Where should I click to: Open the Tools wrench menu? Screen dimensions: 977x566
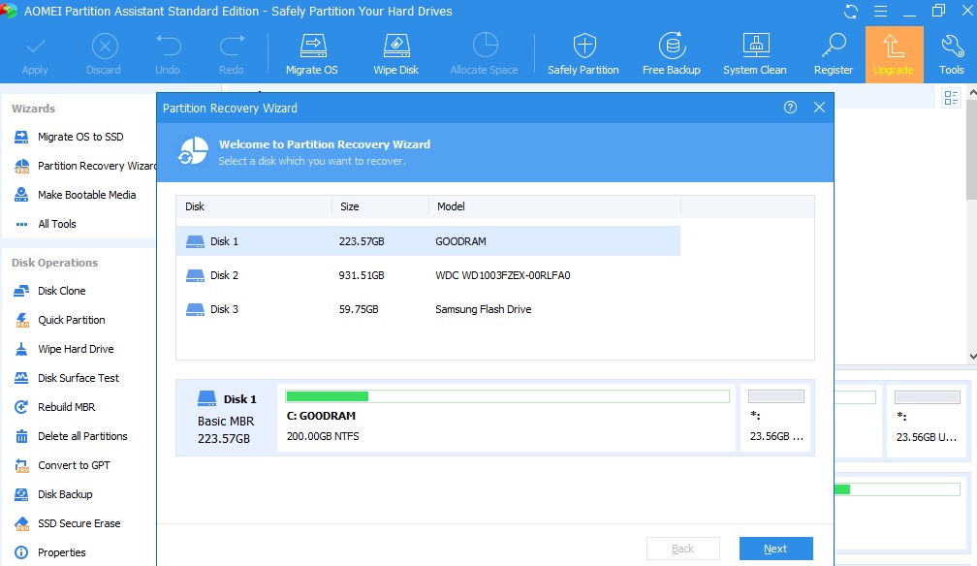click(952, 54)
